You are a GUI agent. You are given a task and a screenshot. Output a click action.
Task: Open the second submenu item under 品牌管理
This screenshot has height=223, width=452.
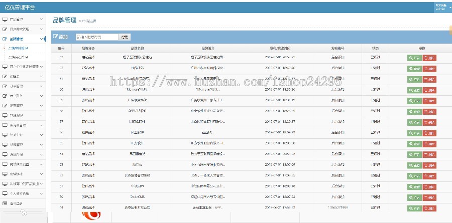(x=18, y=57)
